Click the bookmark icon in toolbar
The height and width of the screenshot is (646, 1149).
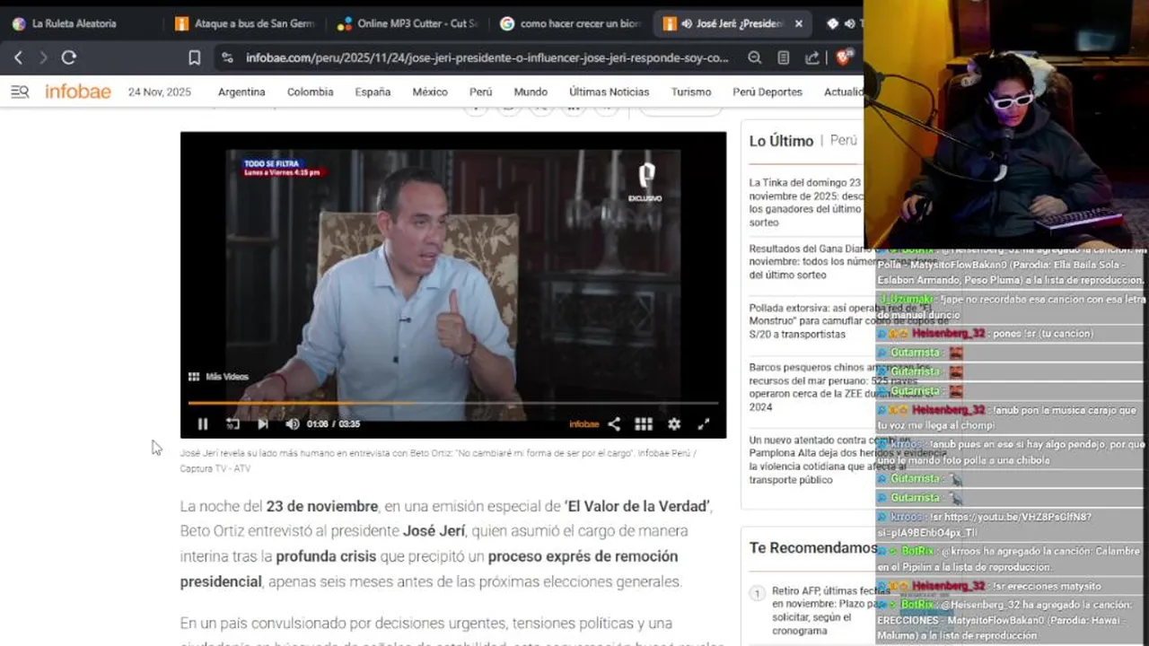click(x=194, y=57)
